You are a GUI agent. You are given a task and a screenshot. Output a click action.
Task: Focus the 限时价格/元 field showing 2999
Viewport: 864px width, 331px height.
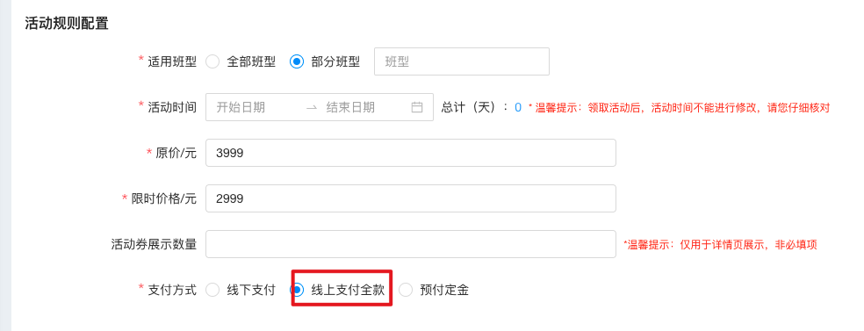411,198
